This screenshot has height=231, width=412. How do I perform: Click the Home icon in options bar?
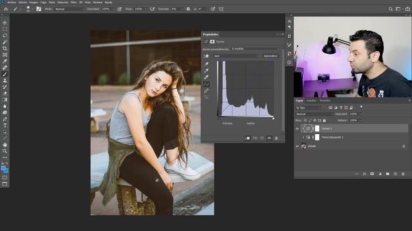click(x=6, y=9)
